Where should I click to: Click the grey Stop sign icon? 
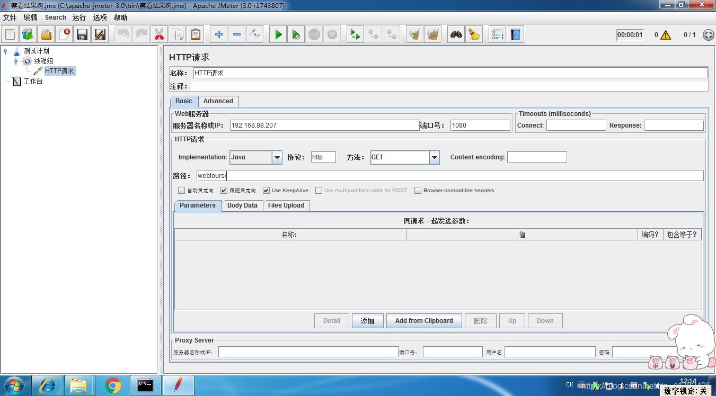pyautogui.click(x=314, y=35)
